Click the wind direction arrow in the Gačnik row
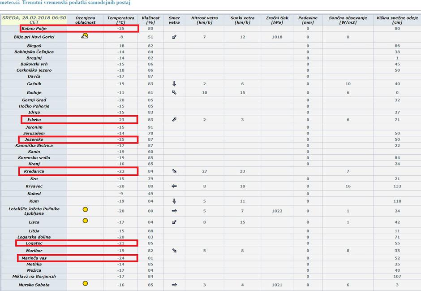421x291 pixels. click(174, 84)
